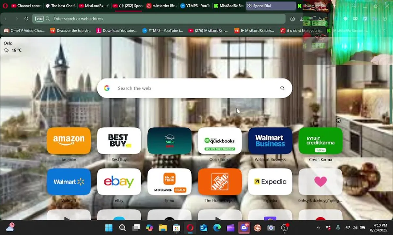This screenshot has height=235, width=393.
Task: Open the Disney+ Hulu speed dial tile
Action: tap(169, 141)
